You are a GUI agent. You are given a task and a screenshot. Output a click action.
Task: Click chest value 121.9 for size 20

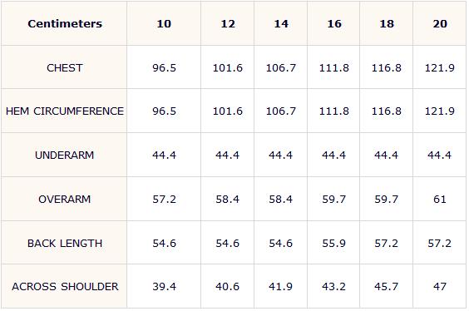440,68
